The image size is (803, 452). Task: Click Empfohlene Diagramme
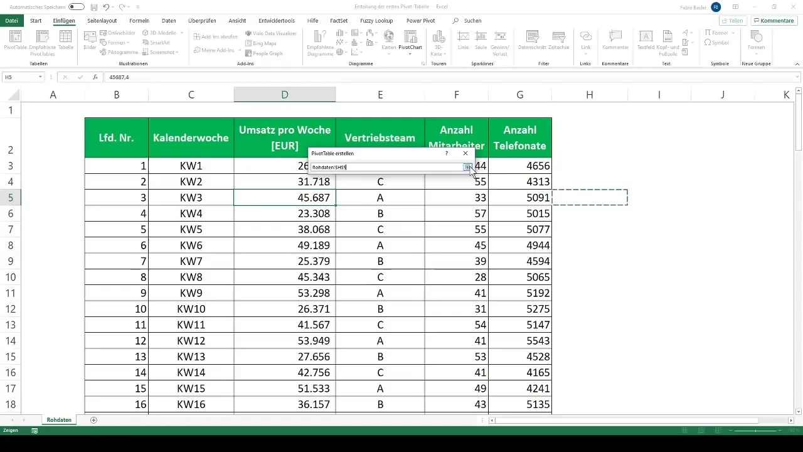[x=320, y=41]
